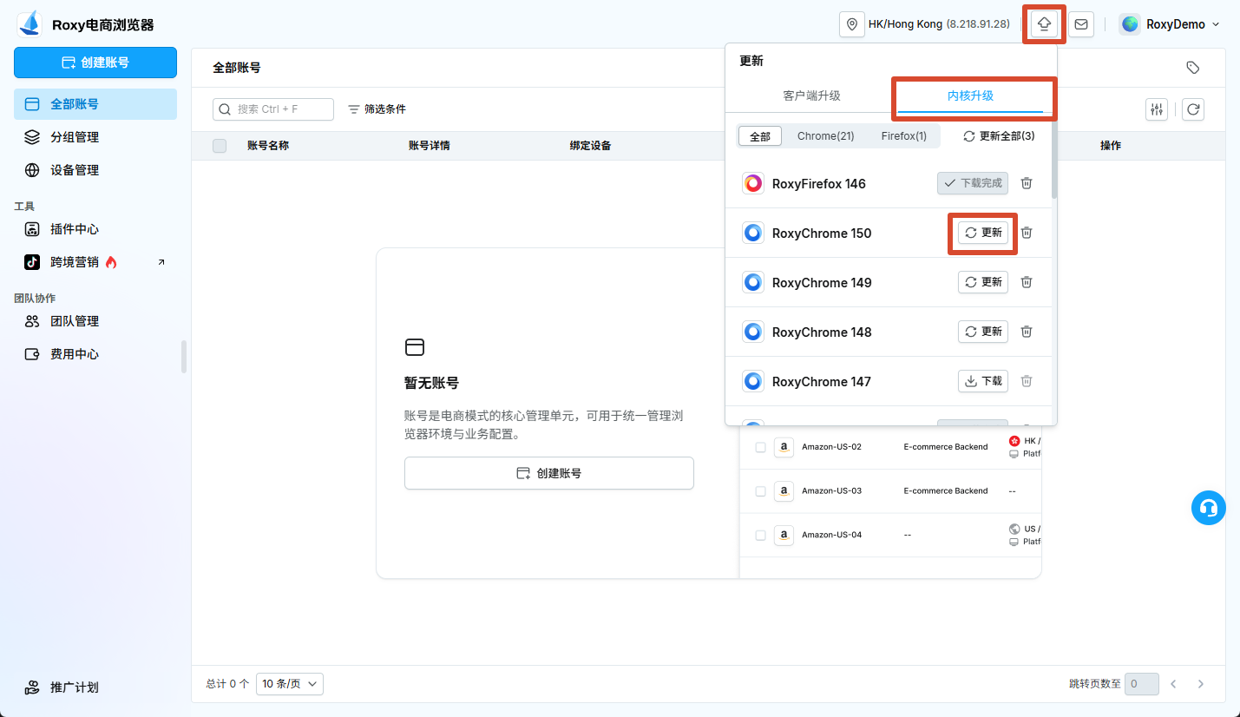Viewport: 1240px width, 717px height.
Task: Delete the RoxyChrome 149 kernel
Action: pos(1027,282)
